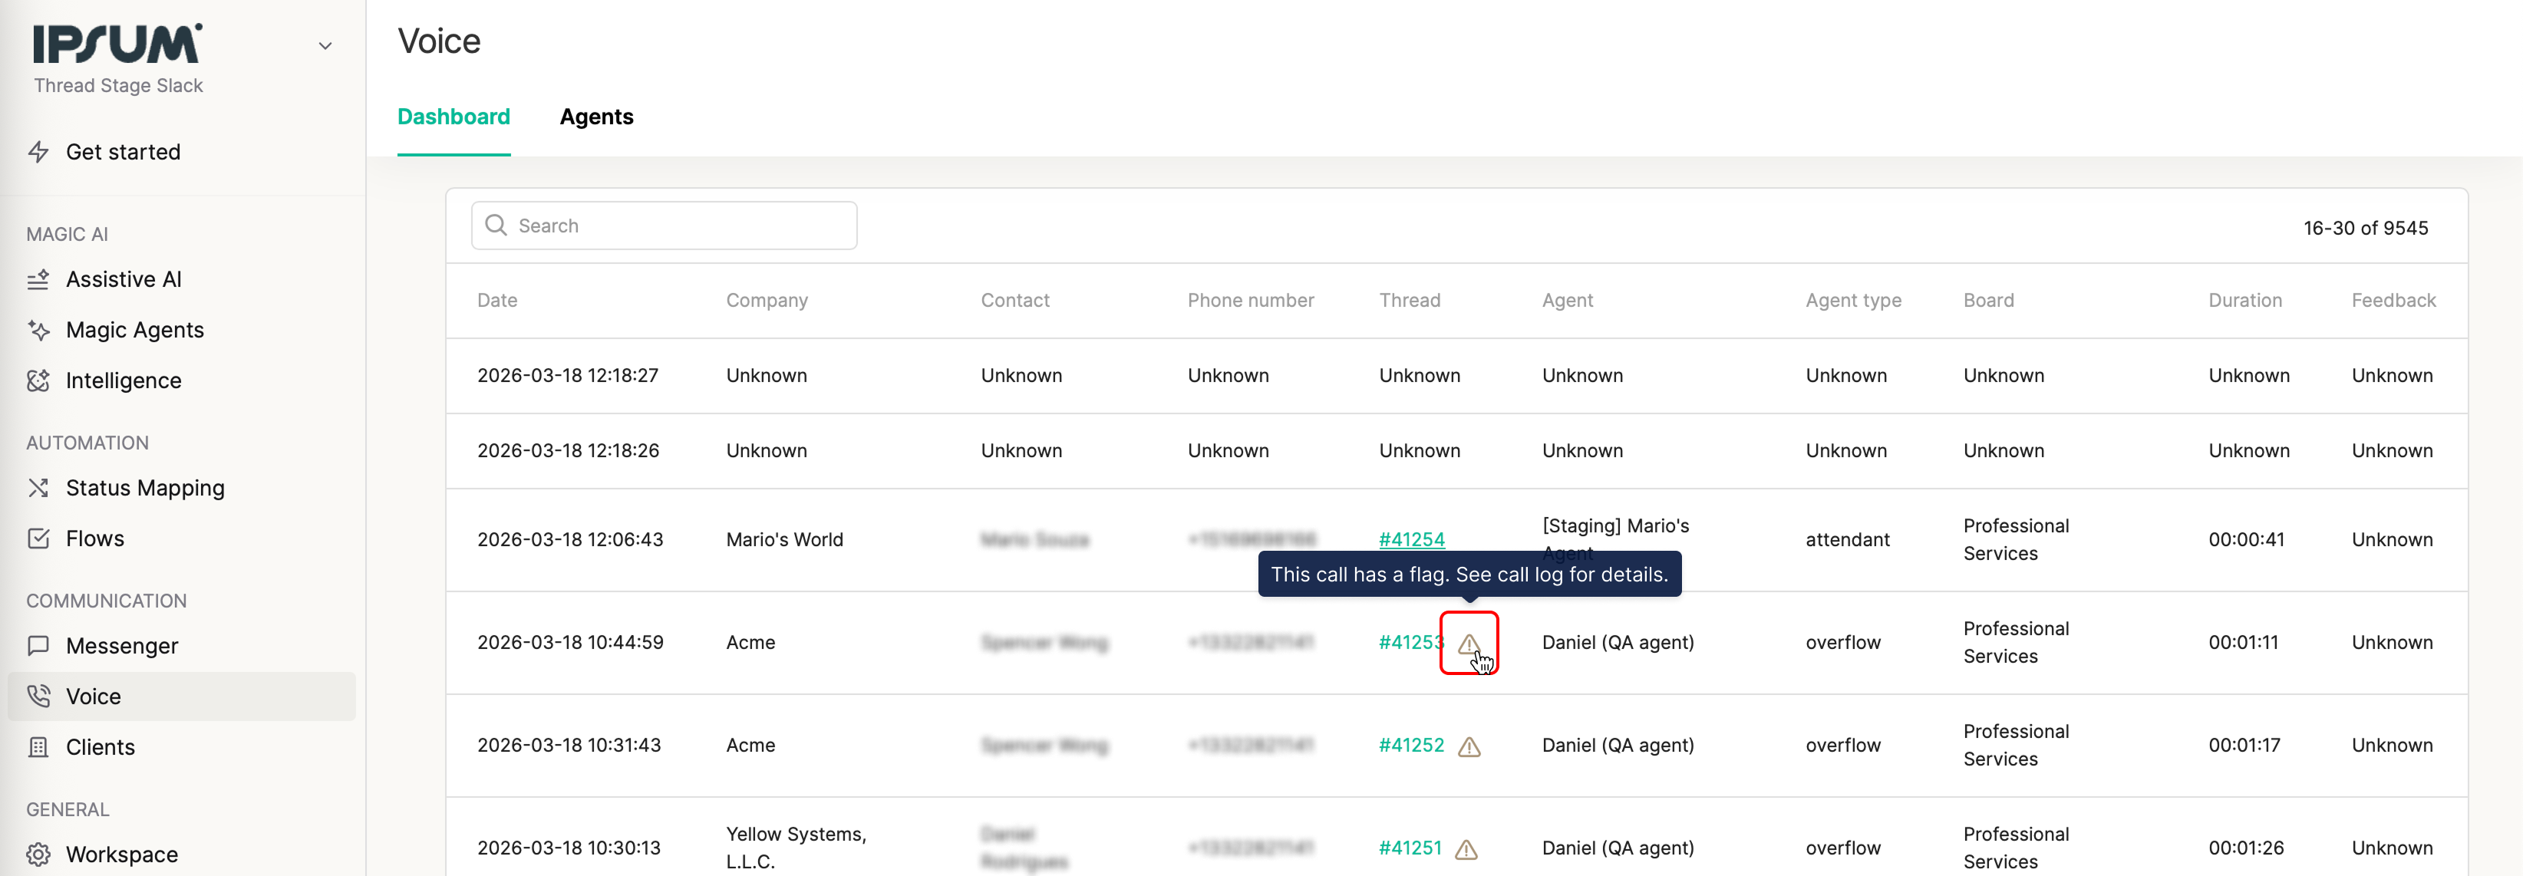Select Voice in the sidebar
The height and width of the screenshot is (876, 2523).
[94, 697]
